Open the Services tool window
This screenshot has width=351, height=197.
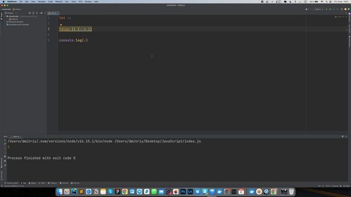coord(75,183)
